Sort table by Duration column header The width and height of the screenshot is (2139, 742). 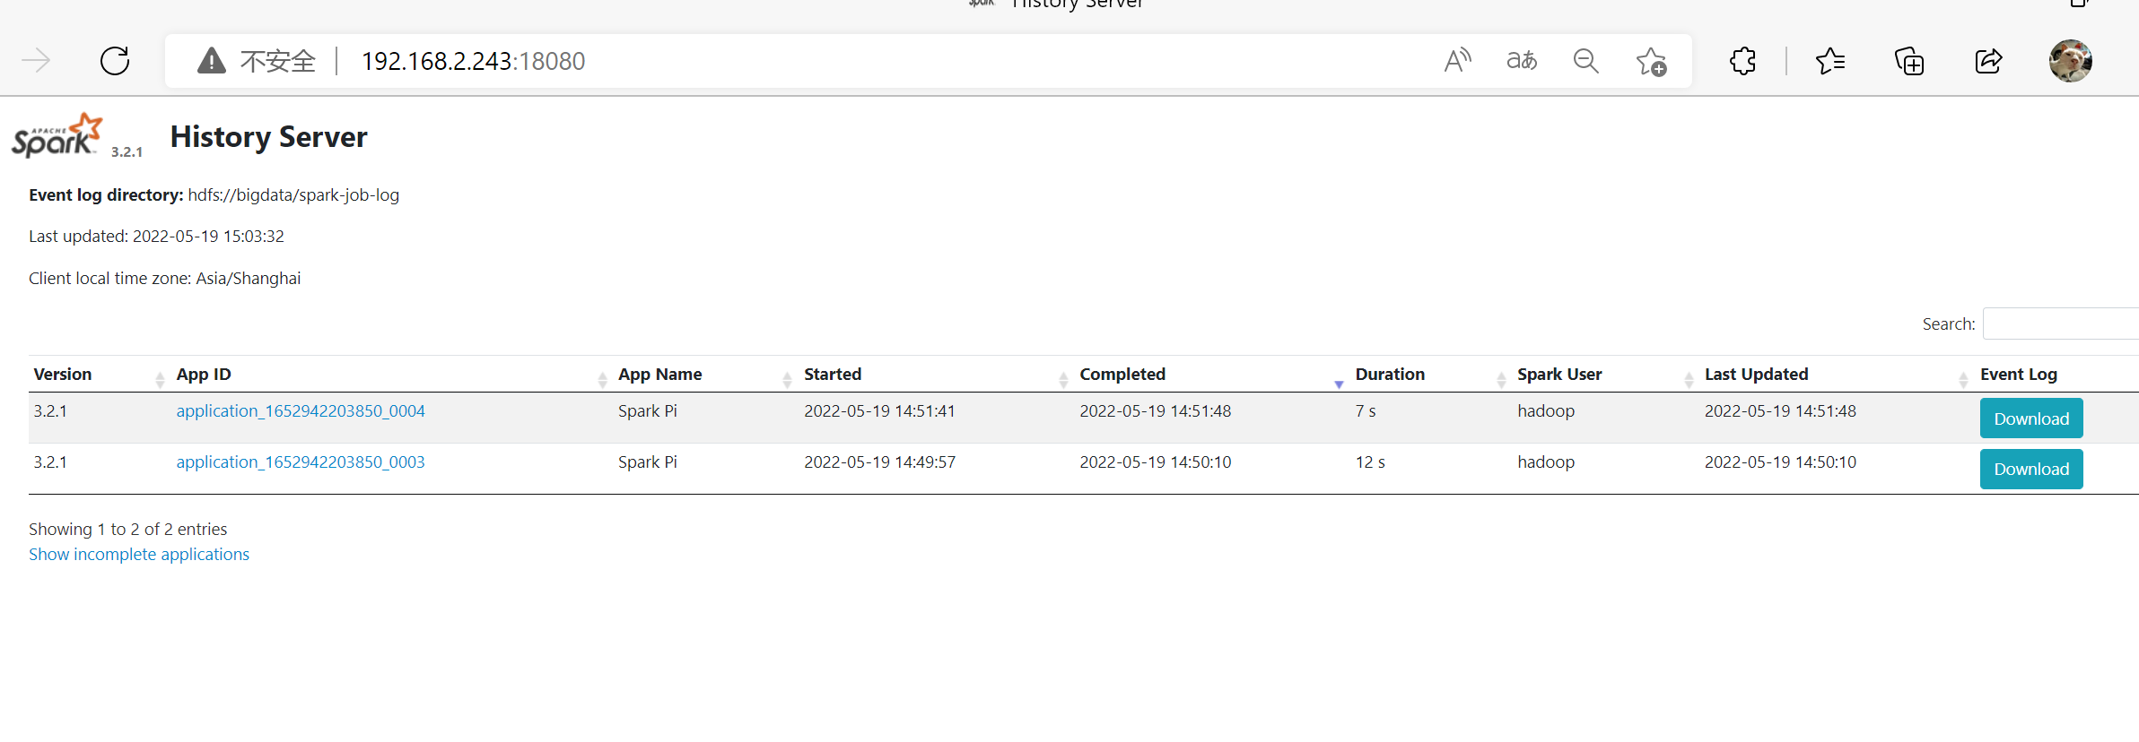tap(1389, 375)
